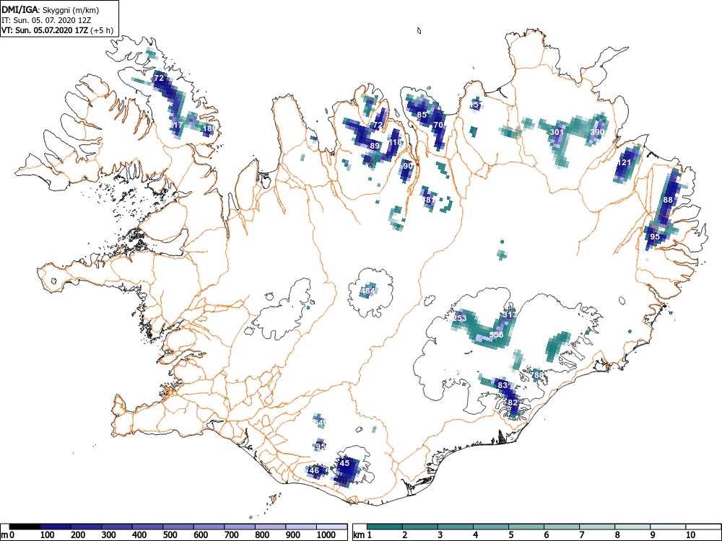Viewport: 722px width, 541px height.
Task: Click the swatch above km 4
Action: tap(491, 527)
